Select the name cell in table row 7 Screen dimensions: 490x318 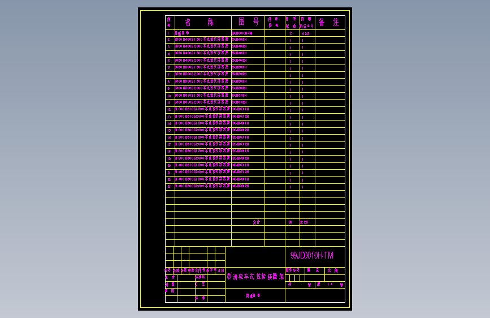[203, 74]
